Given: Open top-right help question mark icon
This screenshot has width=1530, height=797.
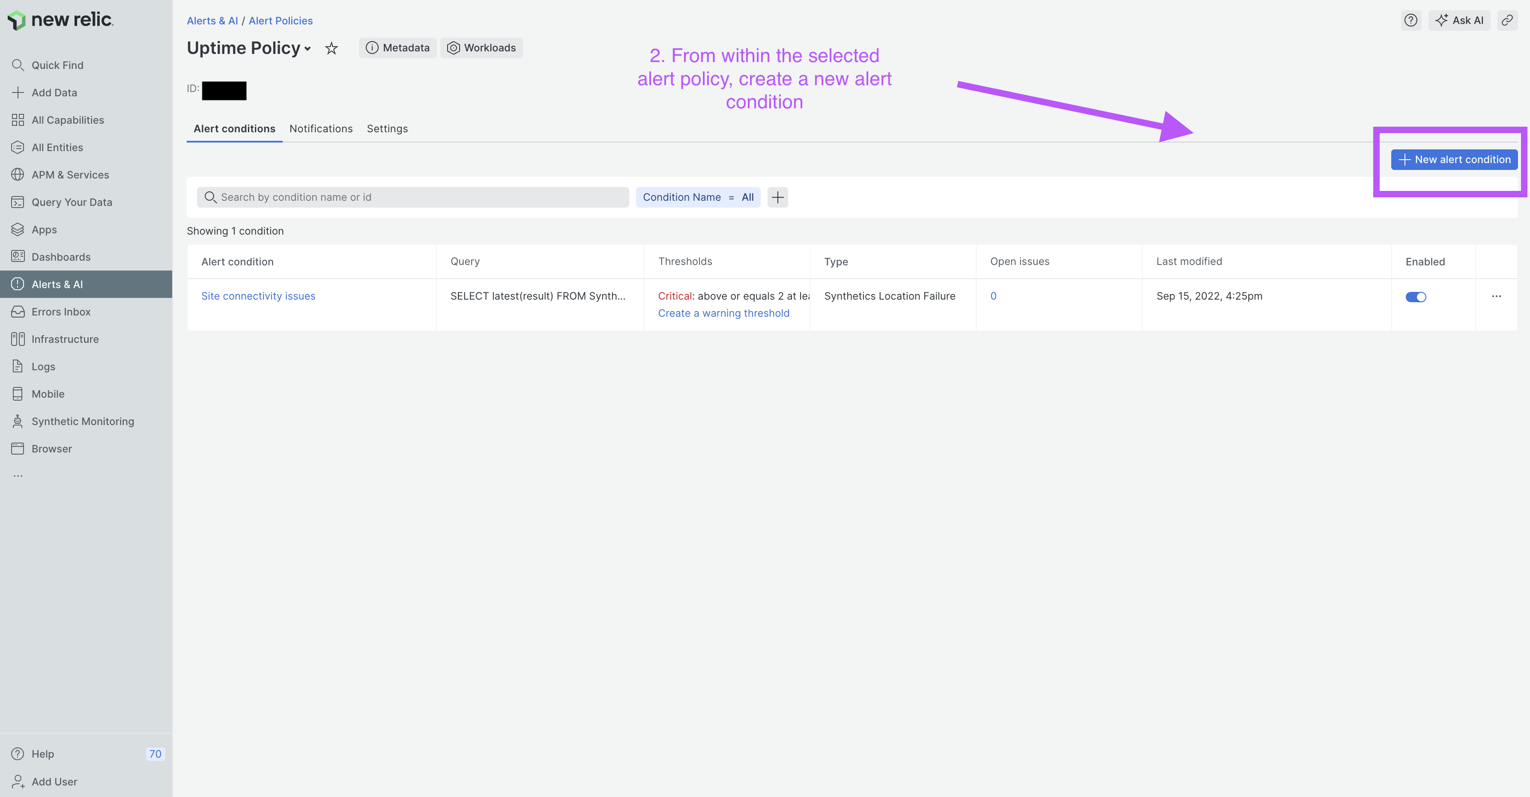Looking at the screenshot, I should (1410, 20).
